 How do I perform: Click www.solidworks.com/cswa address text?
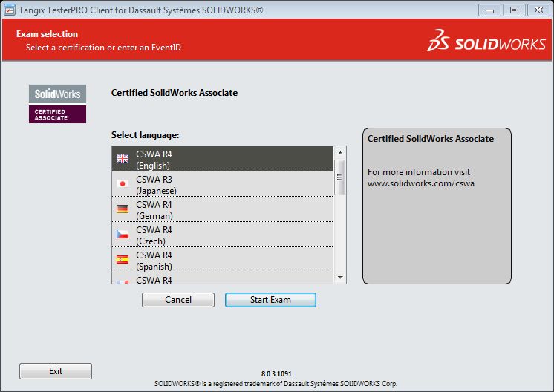tap(421, 183)
